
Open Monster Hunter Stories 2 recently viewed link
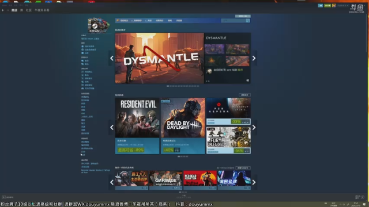coord(96,171)
